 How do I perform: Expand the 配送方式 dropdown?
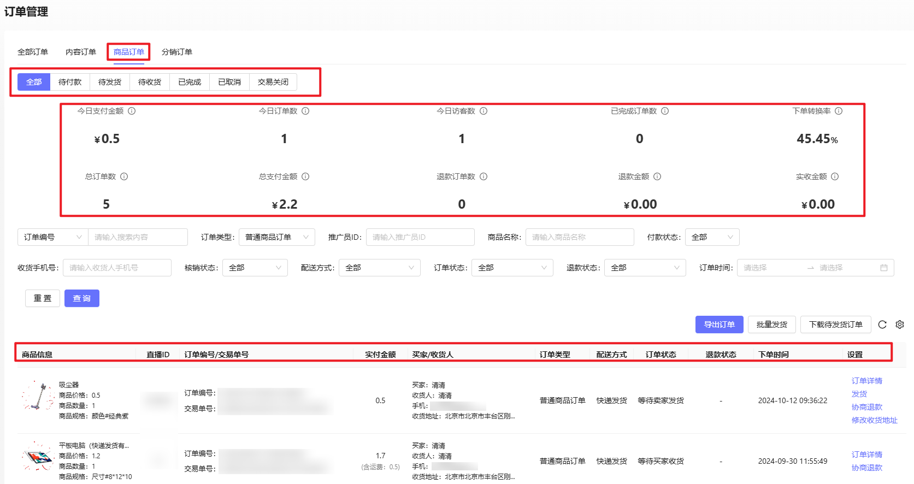[x=379, y=268]
